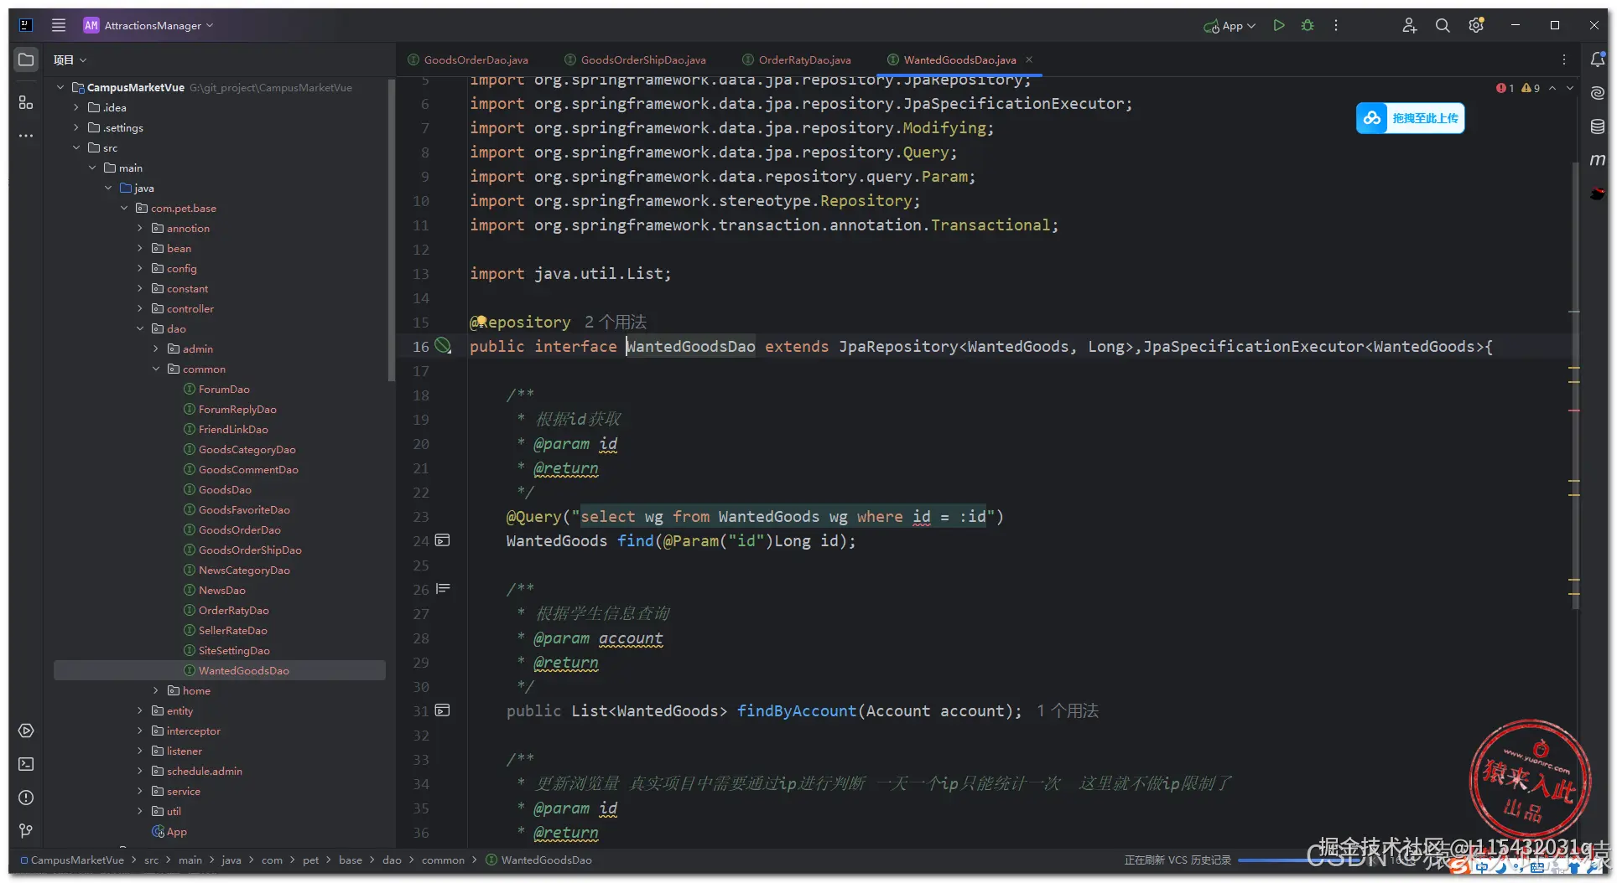The width and height of the screenshot is (1617, 883).
Task: Open SellerRateDao in the project tree
Action: [232, 630]
